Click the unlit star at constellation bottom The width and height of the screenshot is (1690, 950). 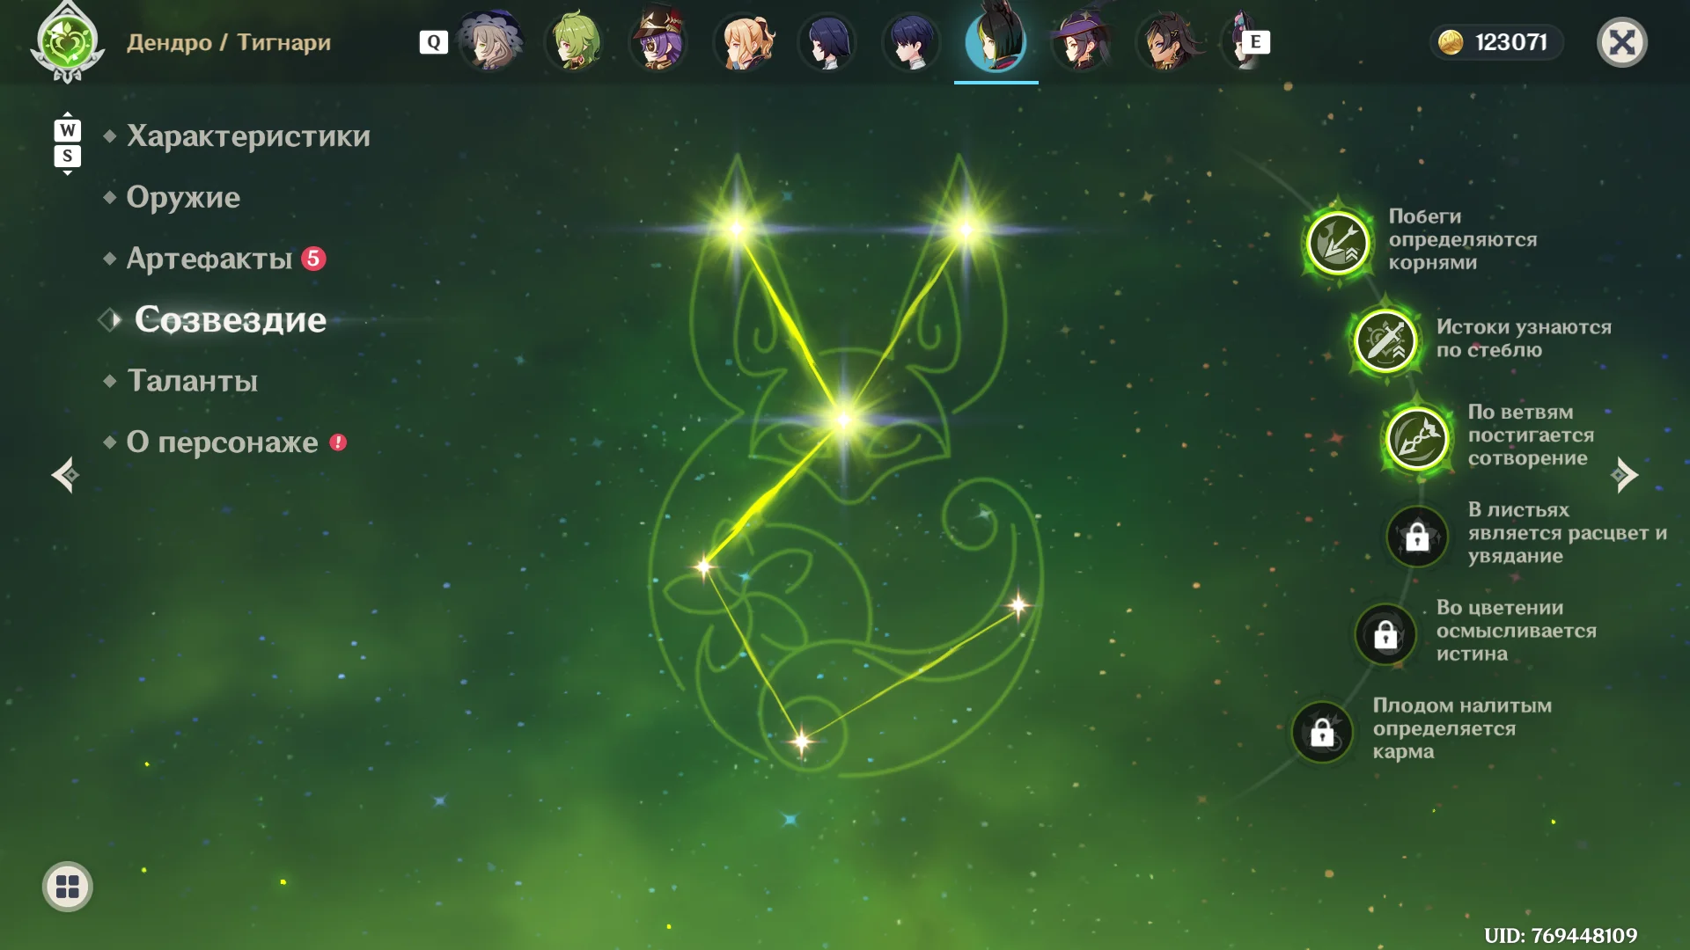[801, 742]
